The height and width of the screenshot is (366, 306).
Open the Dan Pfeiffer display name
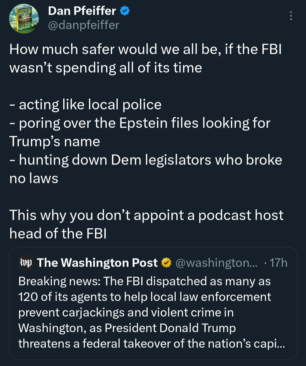pyautogui.click(x=82, y=11)
